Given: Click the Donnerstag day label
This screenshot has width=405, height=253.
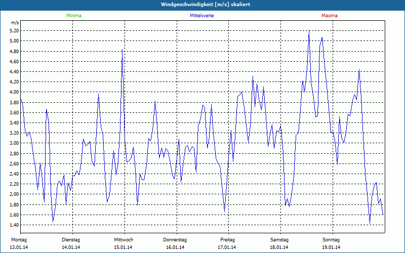Looking at the screenshot, I should 175,240.
